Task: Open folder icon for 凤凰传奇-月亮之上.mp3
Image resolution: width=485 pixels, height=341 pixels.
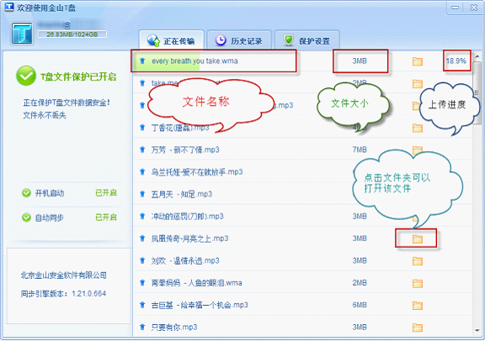Action: (418, 239)
